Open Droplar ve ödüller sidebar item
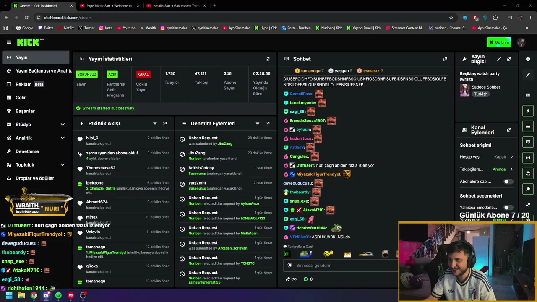Viewport: 537px width, 302px height. pyautogui.click(x=36, y=178)
